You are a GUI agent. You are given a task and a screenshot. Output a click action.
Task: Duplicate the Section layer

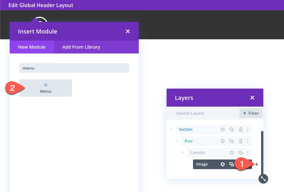click(231, 130)
